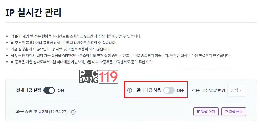Click the IP 실시간 관리 page heading
This screenshot has height=129, width=260.
click(x=34, y=13)
